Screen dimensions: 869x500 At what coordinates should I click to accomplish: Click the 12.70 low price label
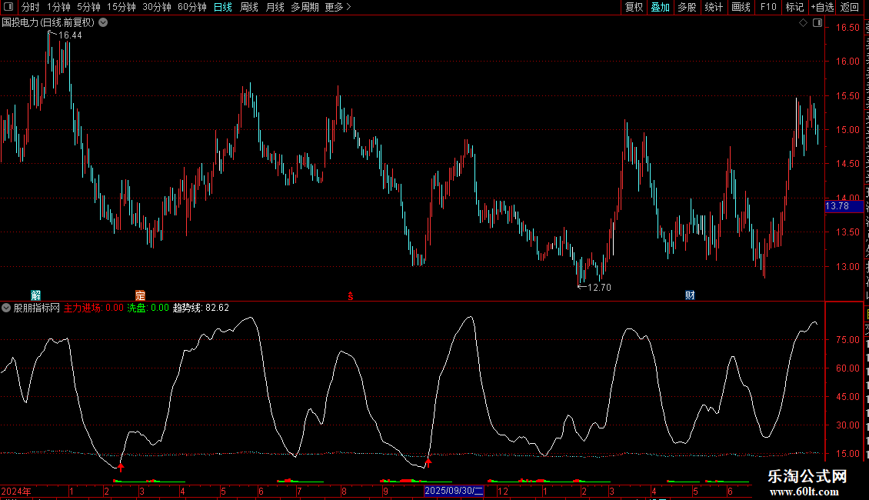(599, 287)
